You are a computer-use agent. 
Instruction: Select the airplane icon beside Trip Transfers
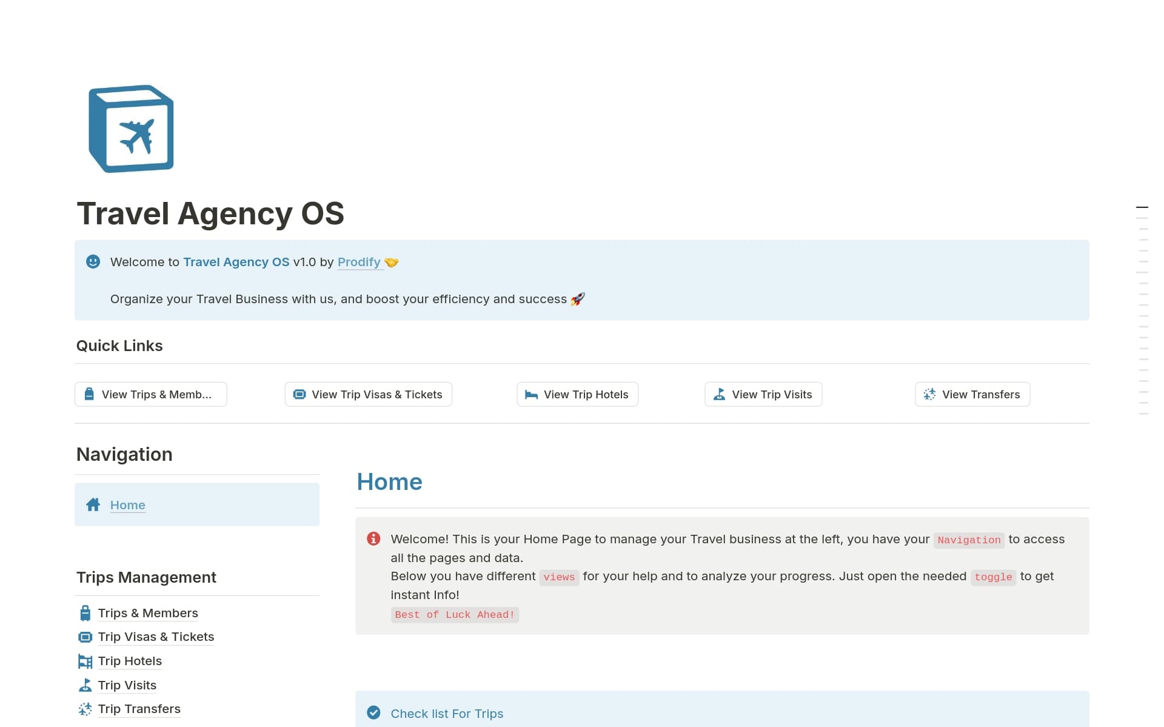click(x=85, y=708)
